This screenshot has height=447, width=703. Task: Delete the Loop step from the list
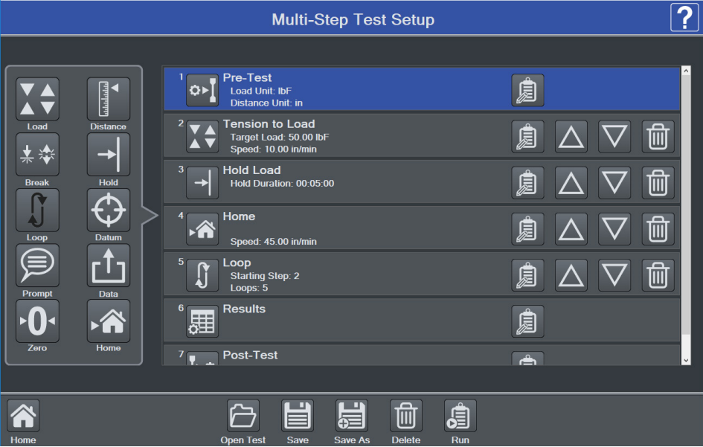coord(658,275)
